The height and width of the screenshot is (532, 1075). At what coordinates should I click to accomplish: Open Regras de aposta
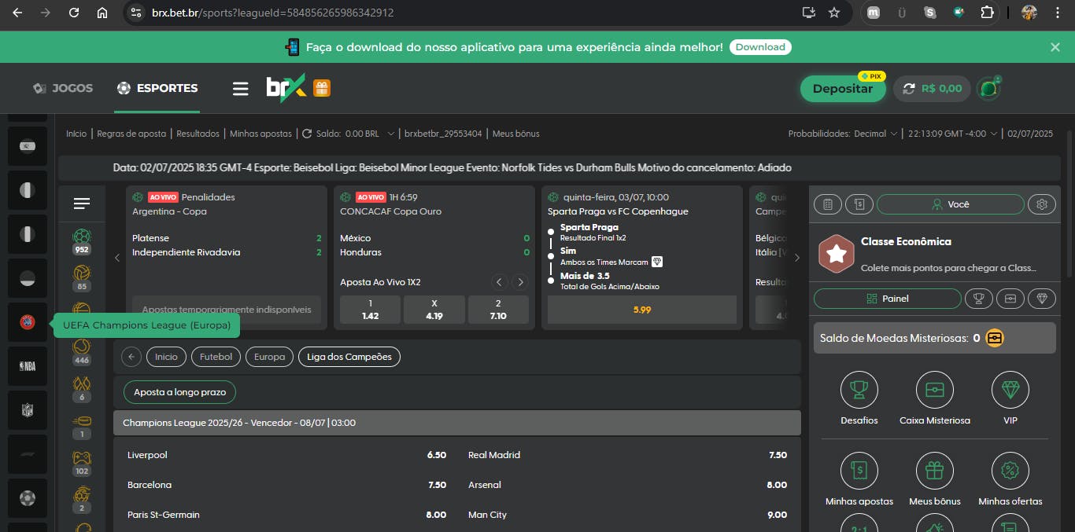click(x=131, y=134)
